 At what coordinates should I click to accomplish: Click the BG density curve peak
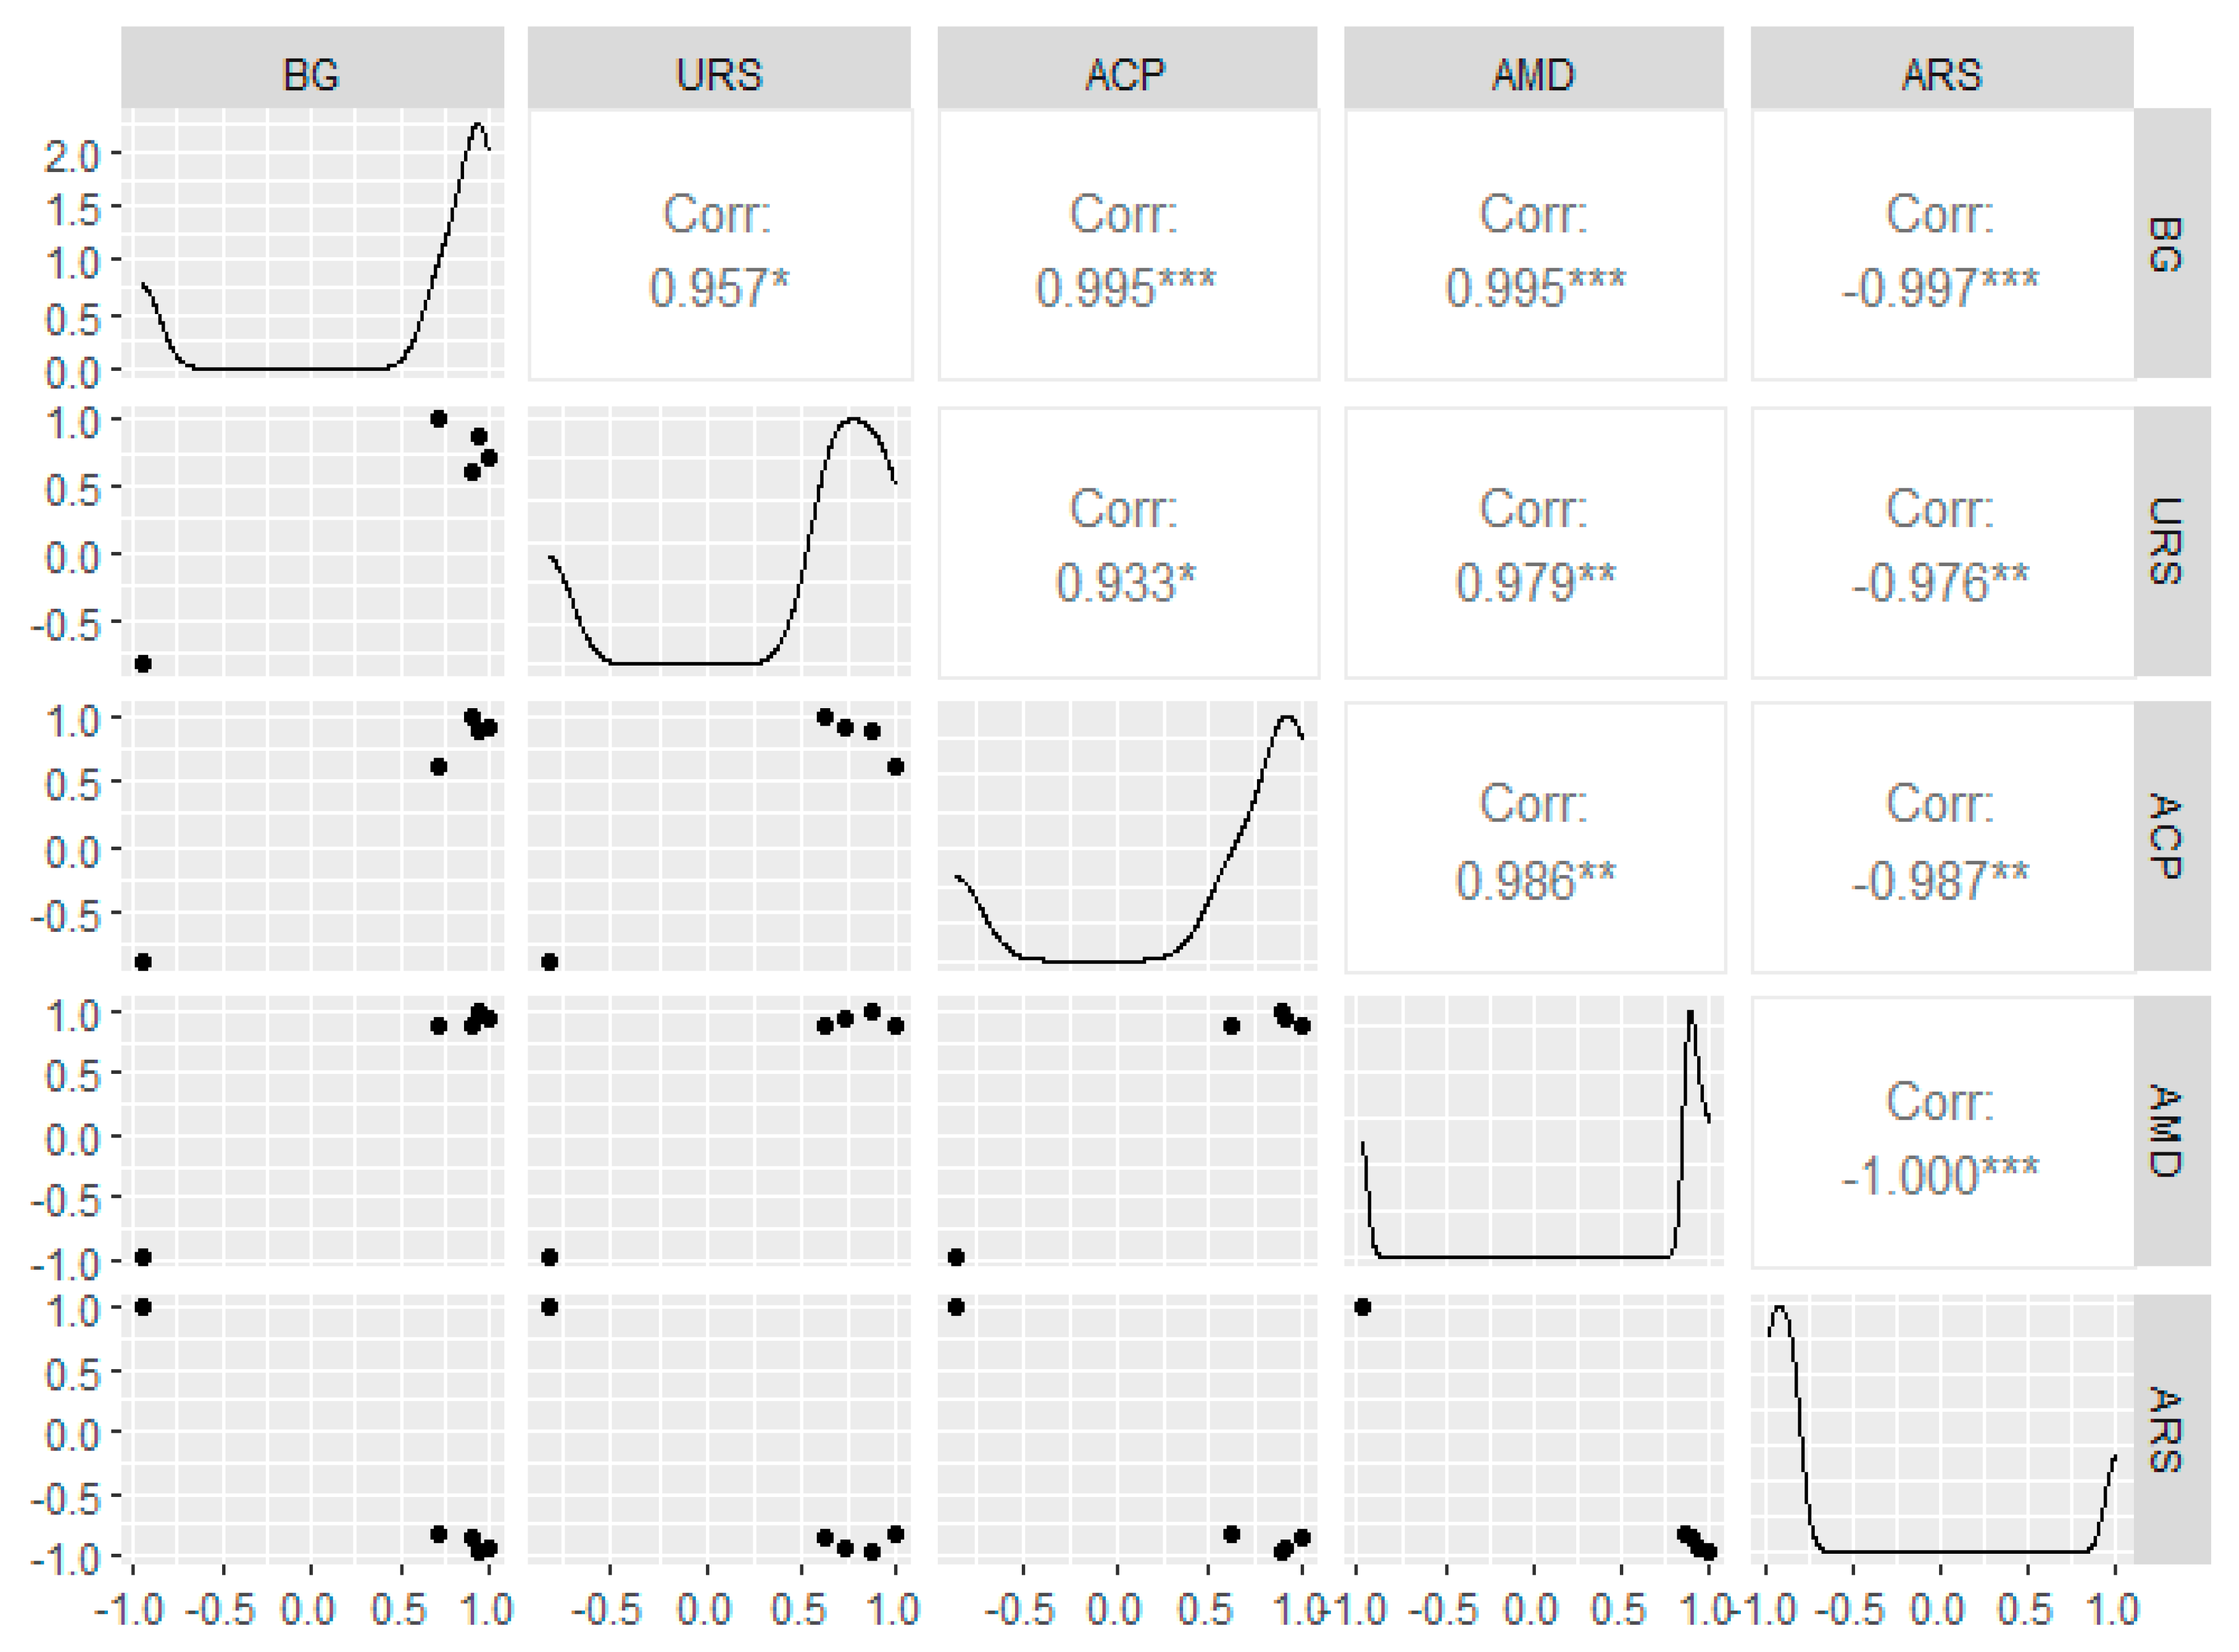point(478,125)
